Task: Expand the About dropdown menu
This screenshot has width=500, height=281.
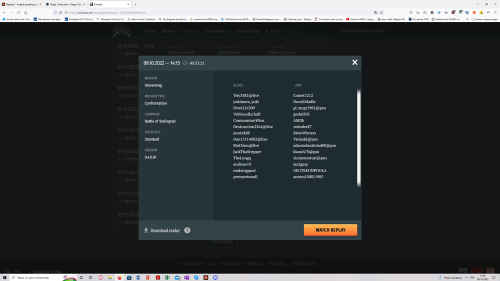Action: point(168,31)
